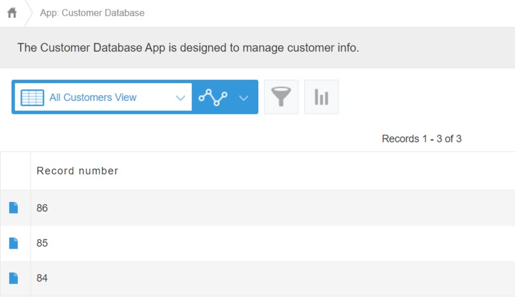
Task: Click the Record number column header
Action: click(77, 171)
